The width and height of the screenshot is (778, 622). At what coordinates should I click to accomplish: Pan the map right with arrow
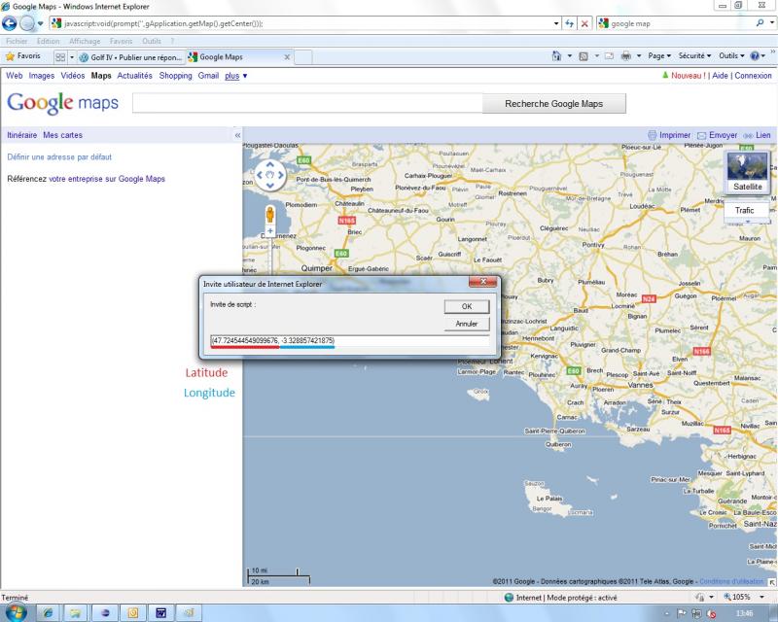pos(281,175)
